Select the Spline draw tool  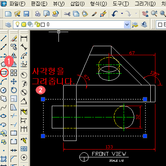point(4,108)
